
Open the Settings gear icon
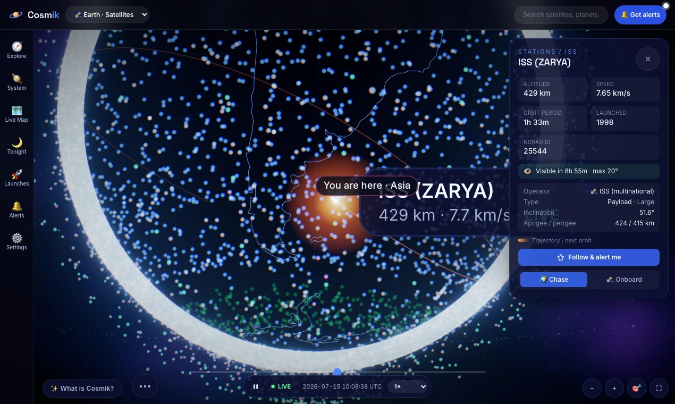[x=17, y=238]
